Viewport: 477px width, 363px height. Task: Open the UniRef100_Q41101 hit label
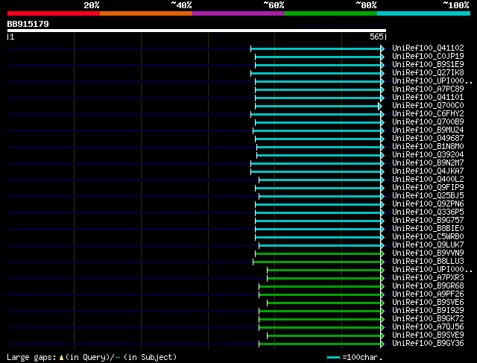pyautogui.click(x=428, y=98)
